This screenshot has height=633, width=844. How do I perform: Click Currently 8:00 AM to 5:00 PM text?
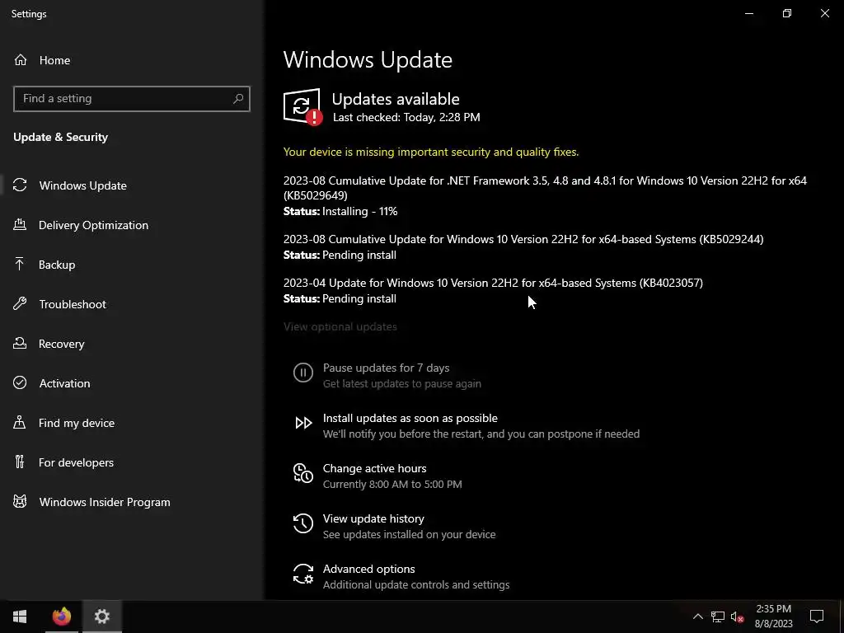(x=392, y=484)
